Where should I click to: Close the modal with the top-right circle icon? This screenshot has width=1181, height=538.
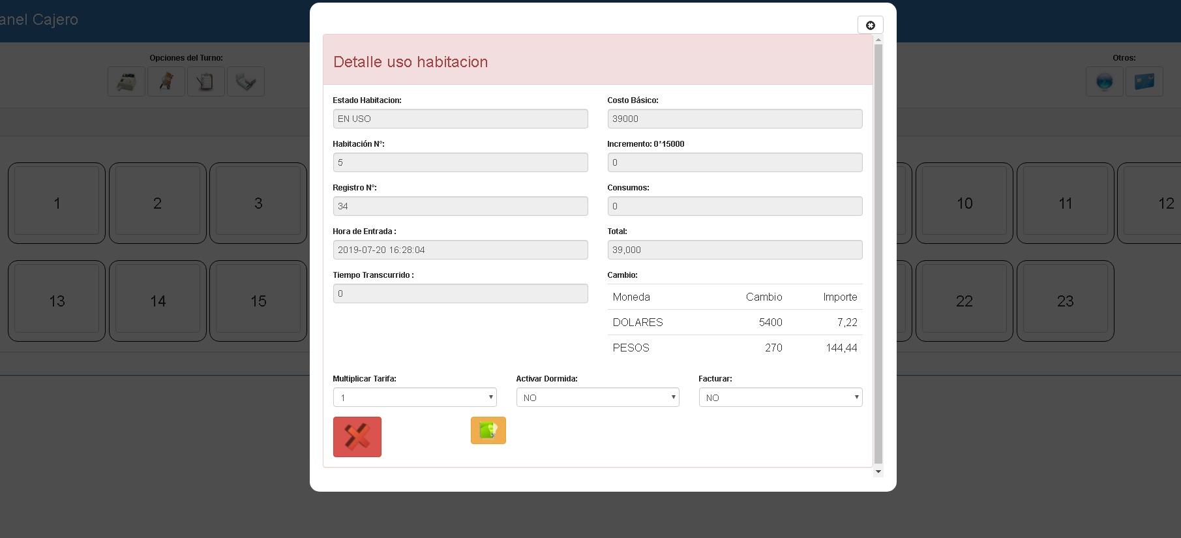click(x=871, y=25)
